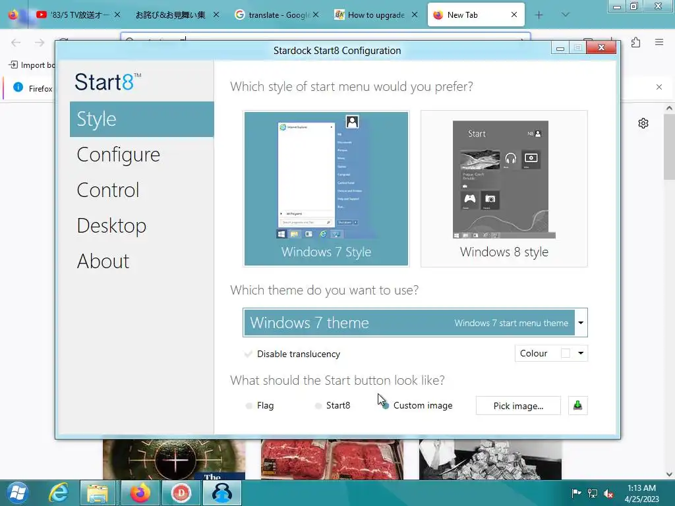Viewport: 675px width, 506px height.
Task: Click the browser page vertical scrollbar thumb
Action: 669,148
